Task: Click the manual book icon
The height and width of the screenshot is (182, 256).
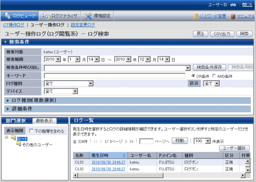Action: 233,16
